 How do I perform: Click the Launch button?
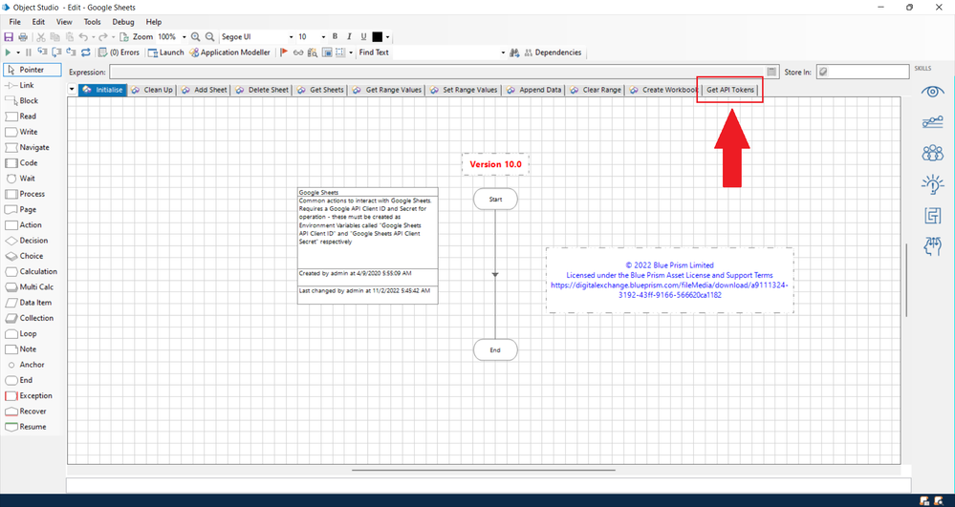(166, 53)
